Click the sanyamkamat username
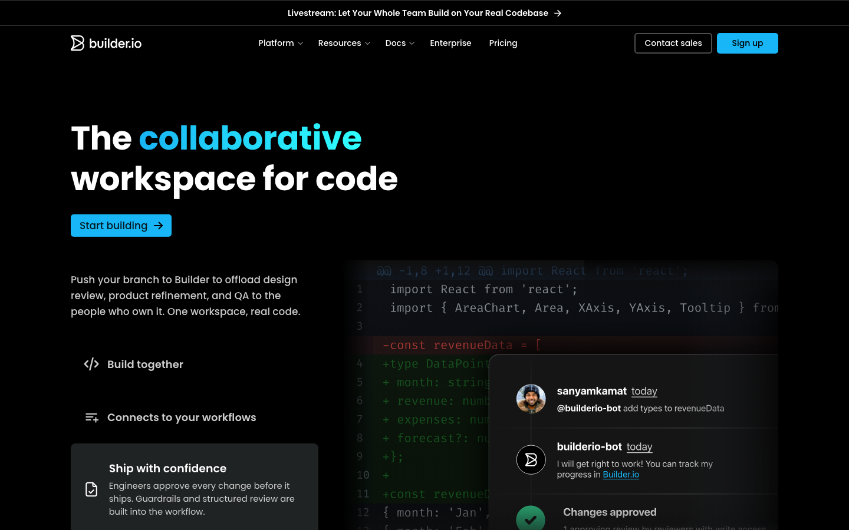Image resolution: width=849 pixels, height=530 pixels. click(591, 391)
